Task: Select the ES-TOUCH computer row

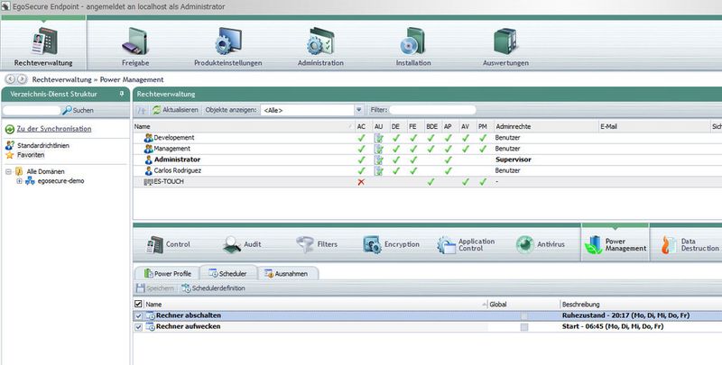Action: tap(427, 181)
